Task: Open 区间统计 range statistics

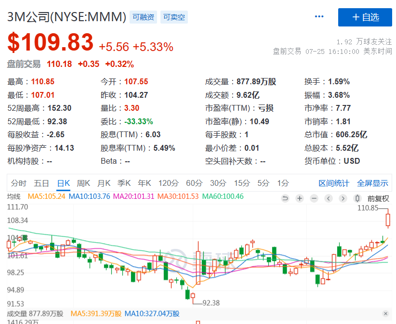Action: point(334,183)
